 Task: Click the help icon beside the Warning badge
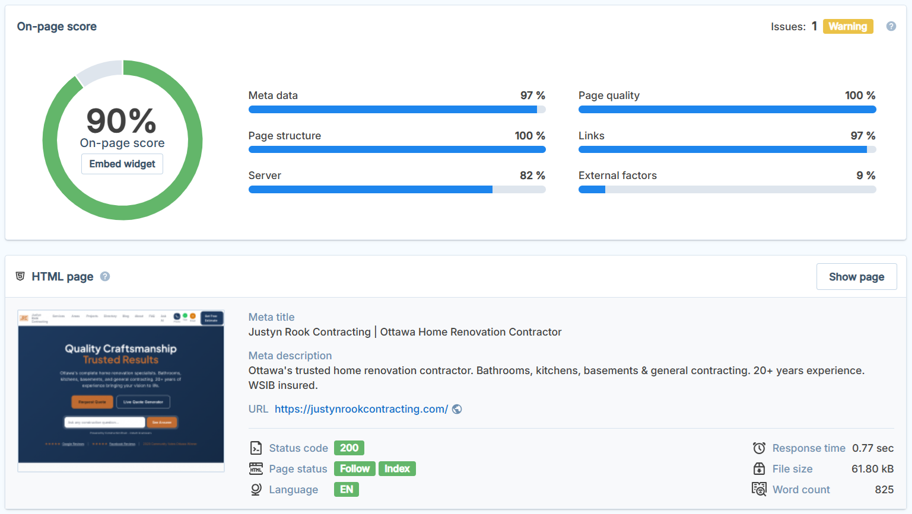click(891, 26)
